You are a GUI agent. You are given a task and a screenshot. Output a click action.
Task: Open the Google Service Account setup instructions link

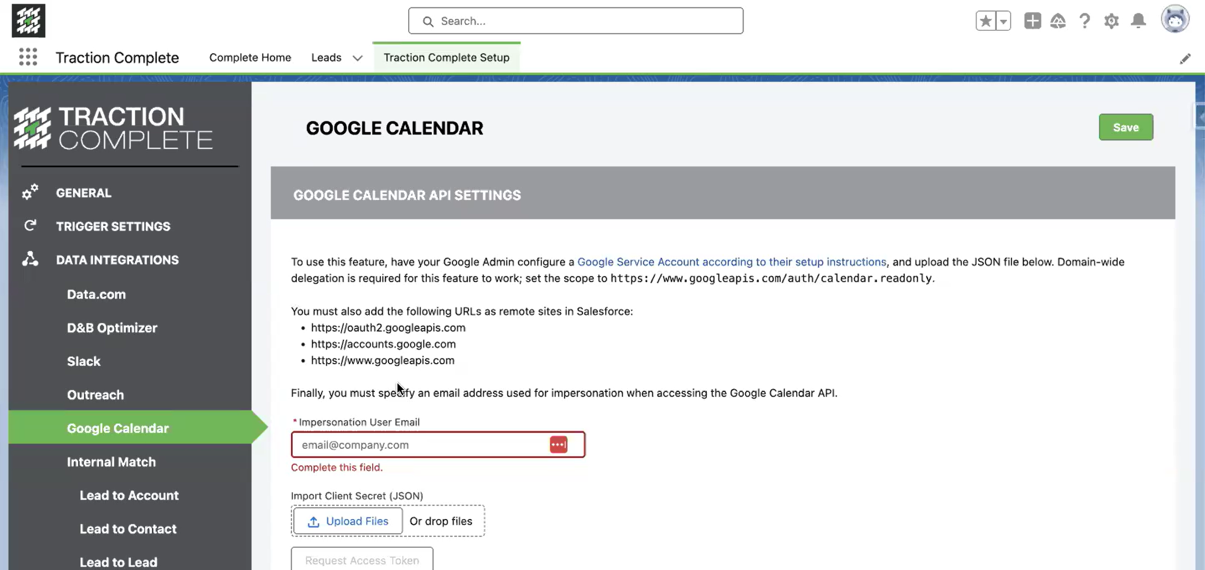[x=732, y=262]
